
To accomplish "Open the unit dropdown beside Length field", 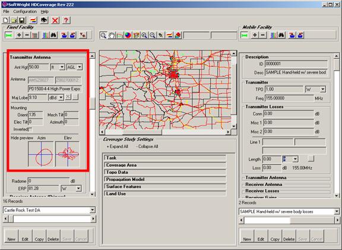I will coord(295,159).
